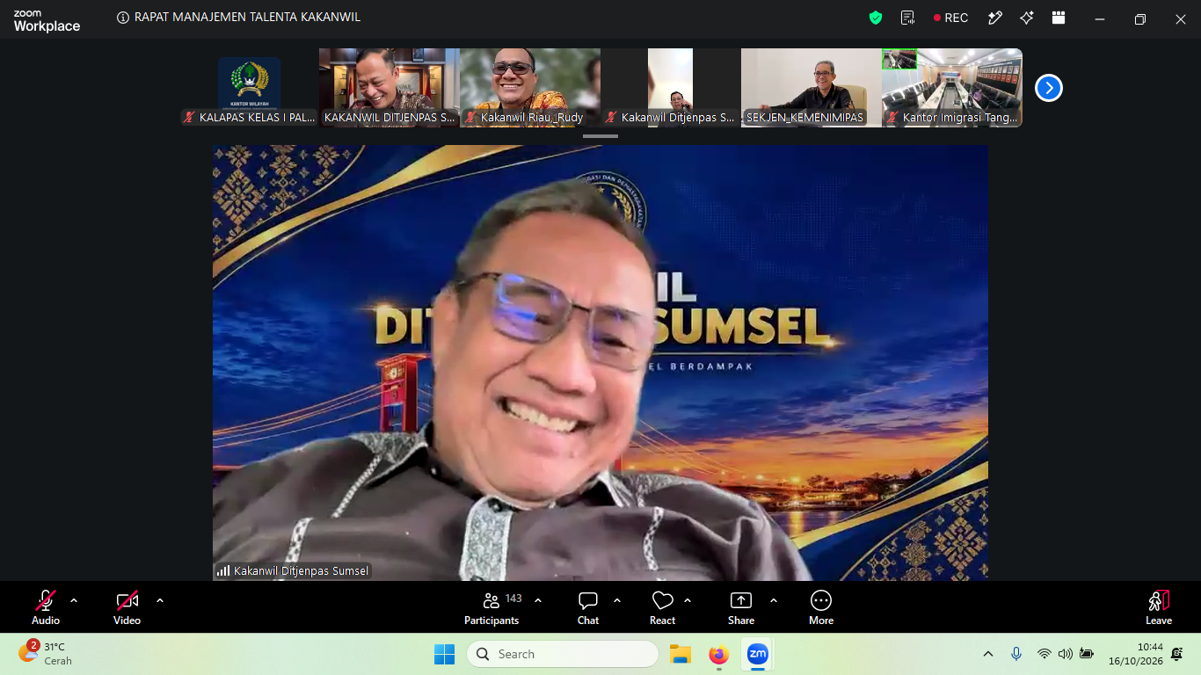This screenshot has width=1201, height=675.
Task: Open the meeting notes icon
Action: coord(908,18)
